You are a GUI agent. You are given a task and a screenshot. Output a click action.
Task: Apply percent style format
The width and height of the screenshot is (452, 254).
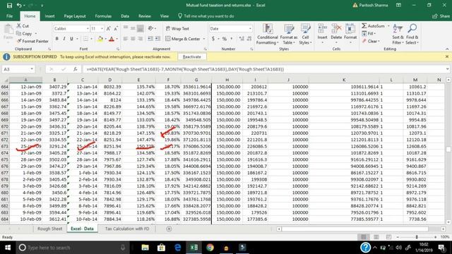pyautogui.click(x=225, y=39)
